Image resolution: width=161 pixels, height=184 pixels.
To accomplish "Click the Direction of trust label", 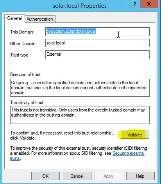I will point(26,74).
